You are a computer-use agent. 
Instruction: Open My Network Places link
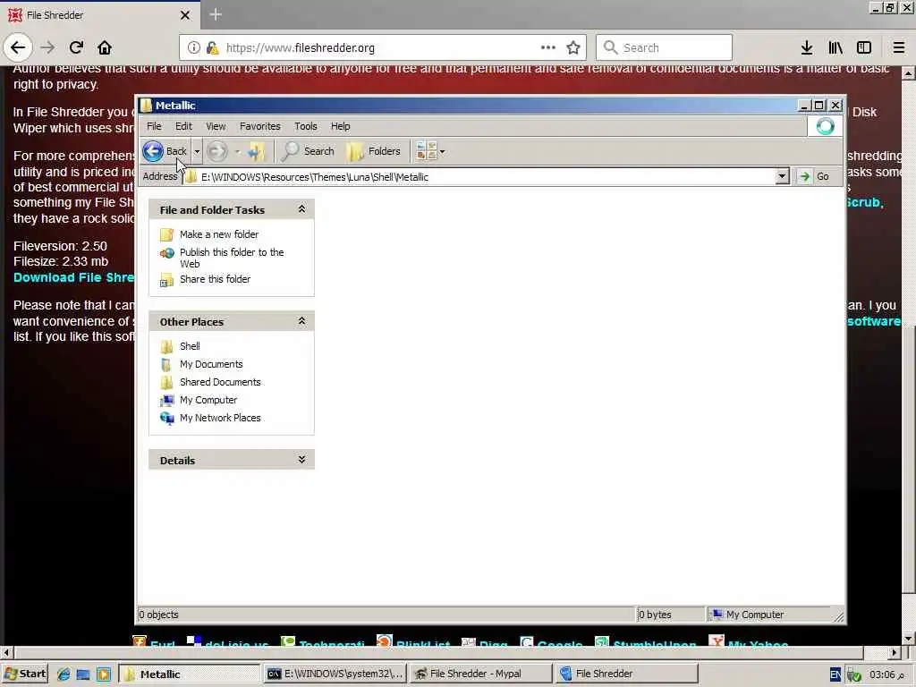[220, 419]
